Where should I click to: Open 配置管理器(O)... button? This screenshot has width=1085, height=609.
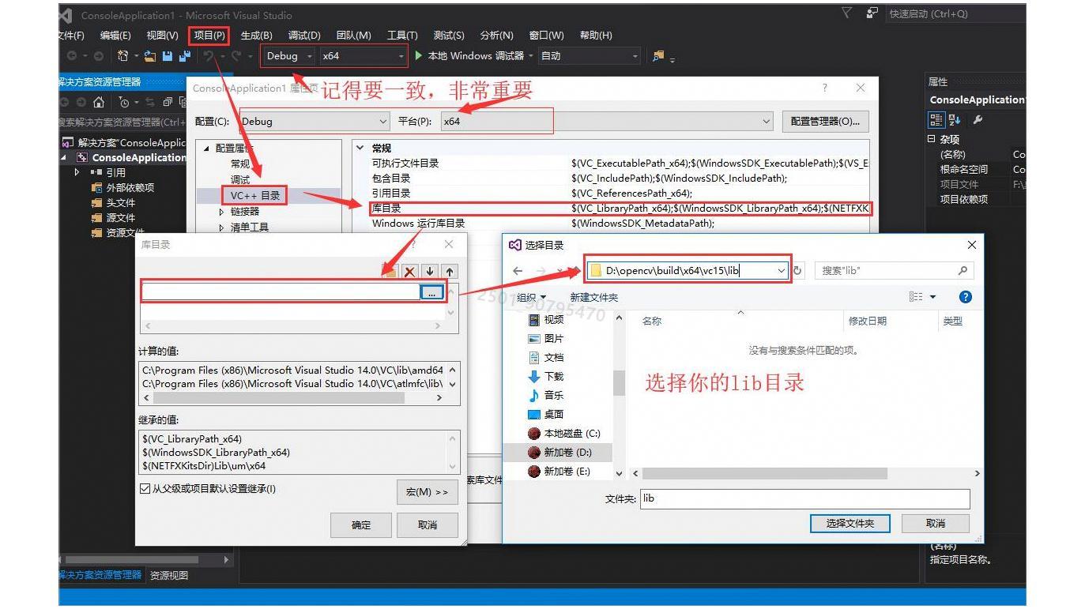[824, 122]
